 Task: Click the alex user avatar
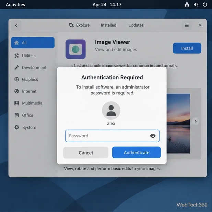tap(111, 110)
